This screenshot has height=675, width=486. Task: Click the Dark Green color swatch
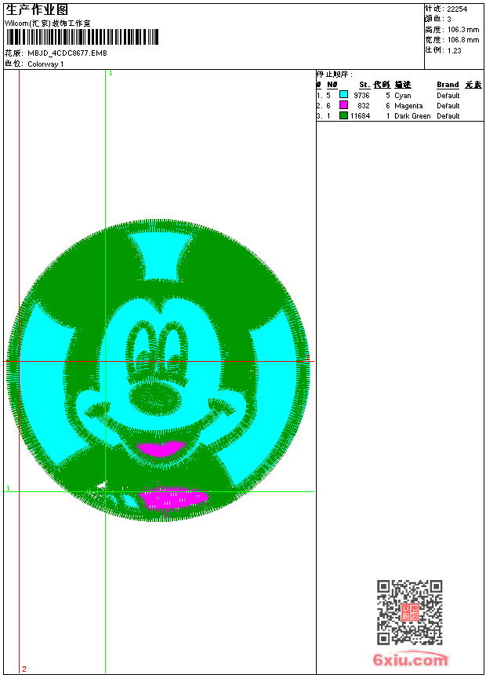[343, 115]
